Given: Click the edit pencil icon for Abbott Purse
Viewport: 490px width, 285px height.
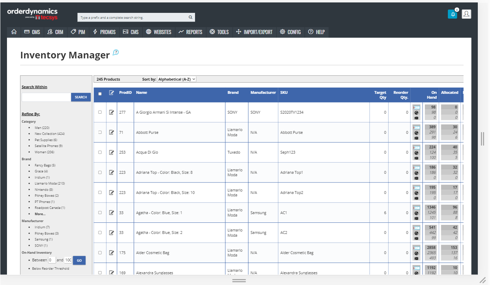Looking at the screenshot, I should coord(111,132).
